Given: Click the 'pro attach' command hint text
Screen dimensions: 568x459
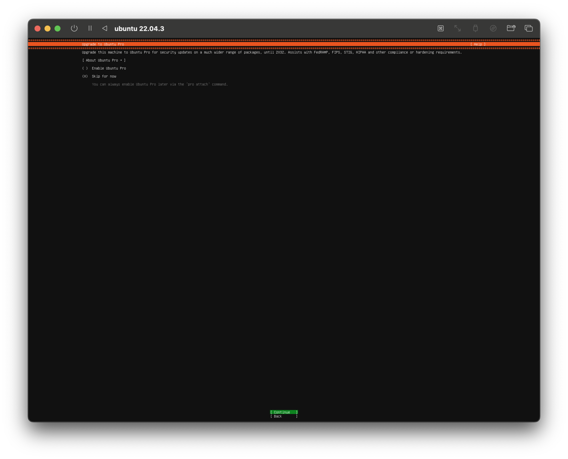Looking at the screenshot, I should click(x=160, y=84).
